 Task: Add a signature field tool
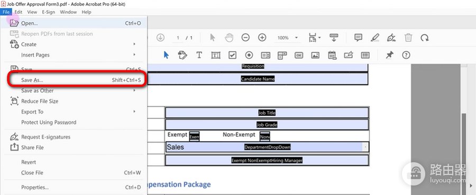349,55
